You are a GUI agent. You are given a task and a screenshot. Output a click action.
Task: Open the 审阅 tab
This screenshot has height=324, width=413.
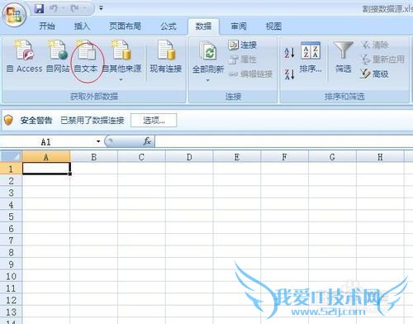[239, 26]
